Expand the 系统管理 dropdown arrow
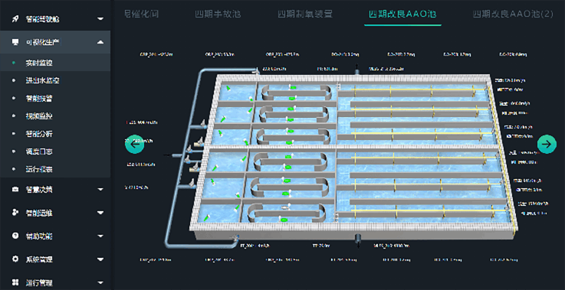Viewport: 565px width, 290px height. coord(100,259)
